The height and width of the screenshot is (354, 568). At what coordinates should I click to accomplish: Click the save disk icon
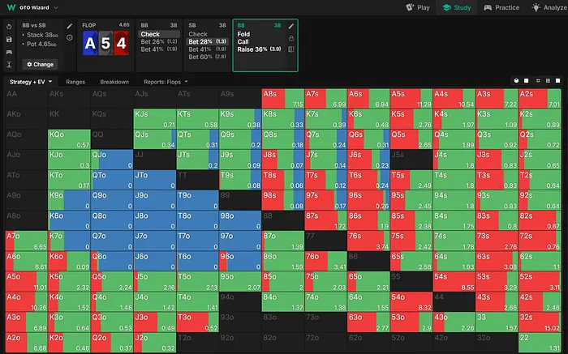click(x=8, y=38)
